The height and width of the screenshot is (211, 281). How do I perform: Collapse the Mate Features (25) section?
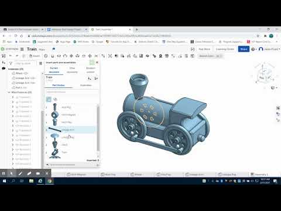9,92
